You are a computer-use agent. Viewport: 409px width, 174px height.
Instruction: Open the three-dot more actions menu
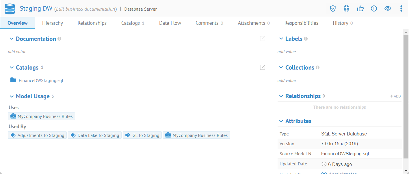[401, 9]
